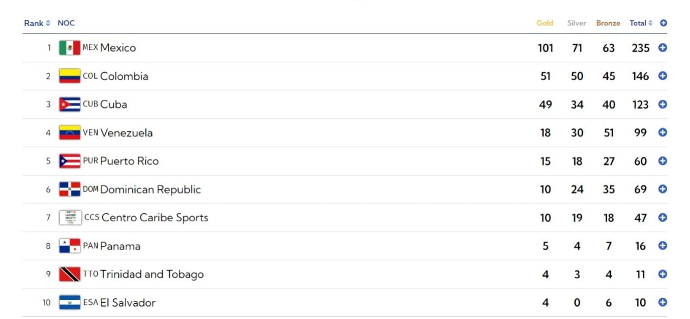Click the Cuba flag icon
This screenshot has height=319, width=690.
[x=69, y=104]
